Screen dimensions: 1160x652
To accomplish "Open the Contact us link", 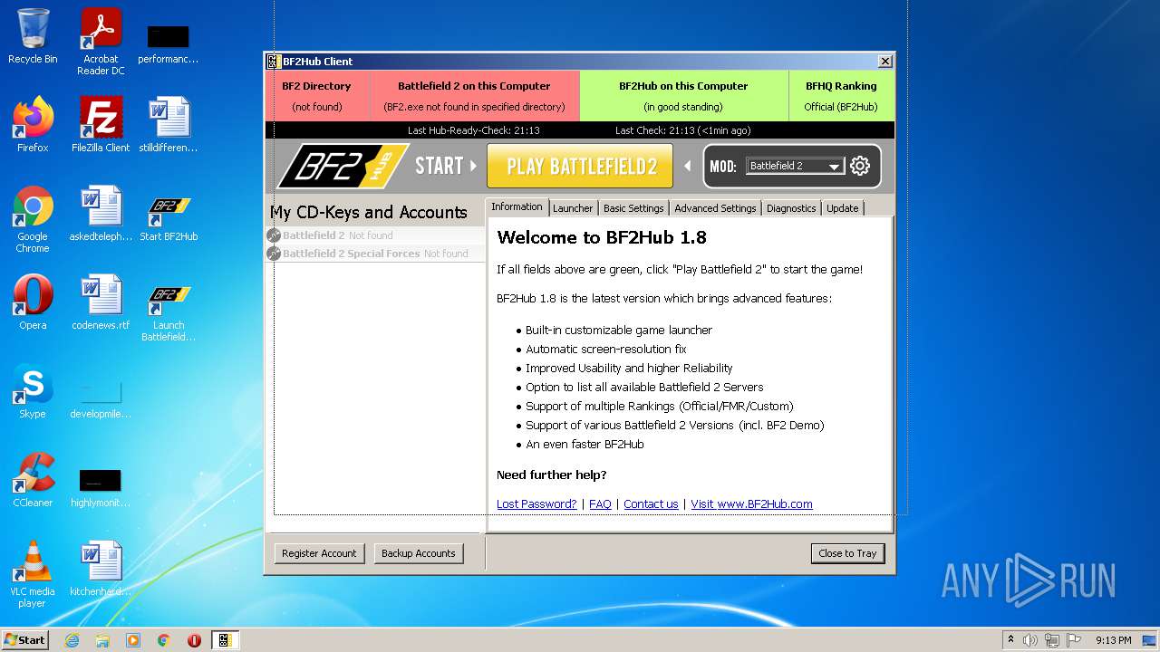I will pyautogui.click(x=651, y=504).
